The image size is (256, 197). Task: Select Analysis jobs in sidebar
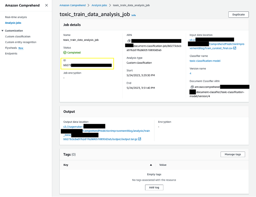[x=13, y=23]
